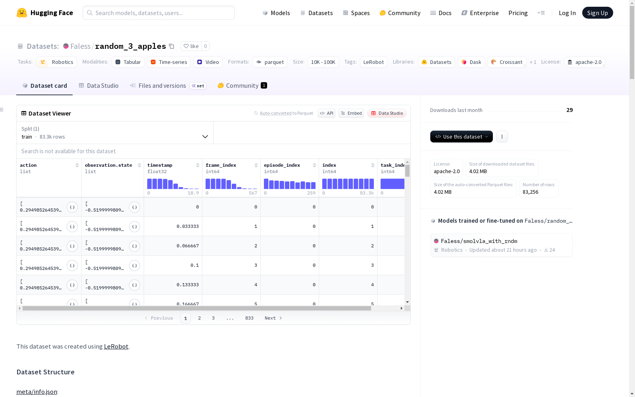The width and height of the screenshot is (635, 397).
Task: Open Enterprise in the top navigation
Action: coord(480,13)
